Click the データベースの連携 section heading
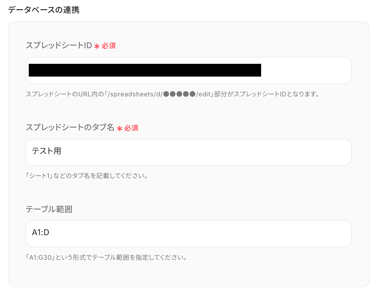Viewport: 385px width, 291px height. [44, 10]
